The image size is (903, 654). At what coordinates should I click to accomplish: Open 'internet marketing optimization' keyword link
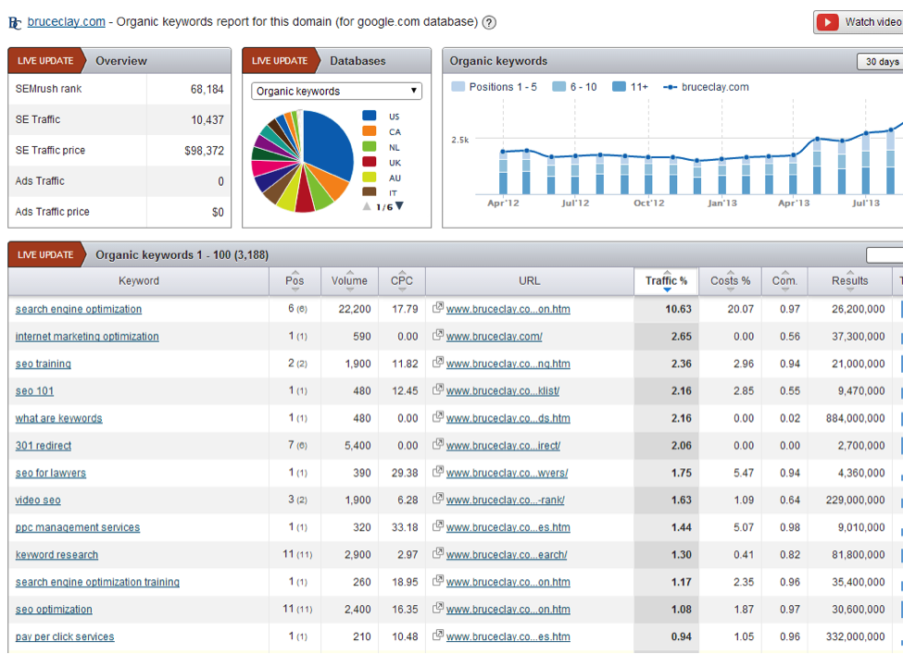(87, 337)
